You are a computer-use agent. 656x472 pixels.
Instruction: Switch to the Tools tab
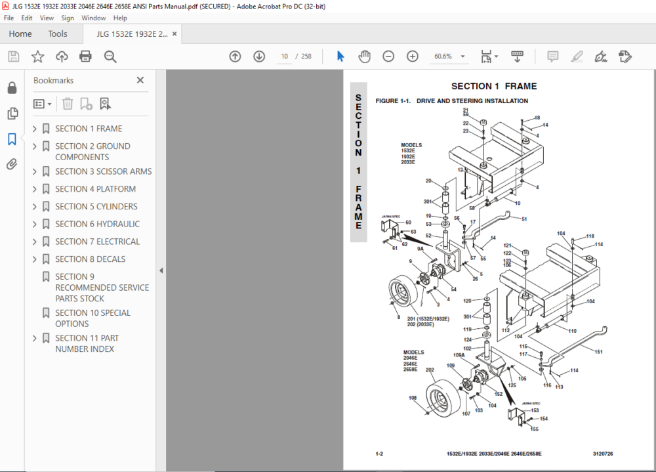58,34
